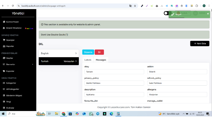
Task: Open Kategoriler list icon
Action: click(4, 83)
